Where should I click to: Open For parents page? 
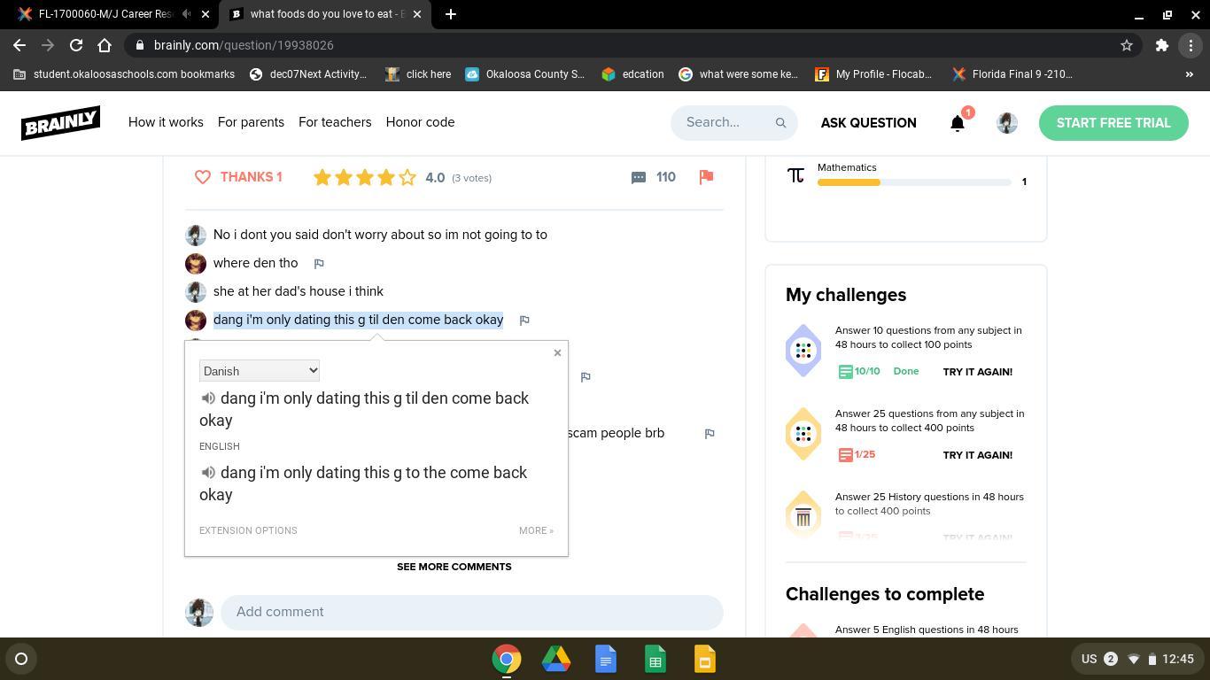point(251,122)
